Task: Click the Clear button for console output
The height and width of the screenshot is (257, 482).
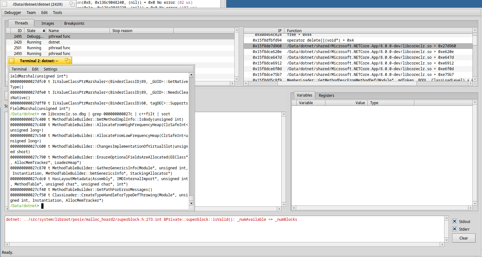Action: click(x=464, y=238)
